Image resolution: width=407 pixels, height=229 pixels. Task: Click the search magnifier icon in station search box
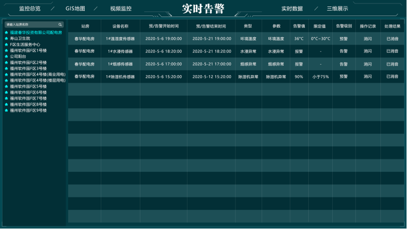(60, 24)
